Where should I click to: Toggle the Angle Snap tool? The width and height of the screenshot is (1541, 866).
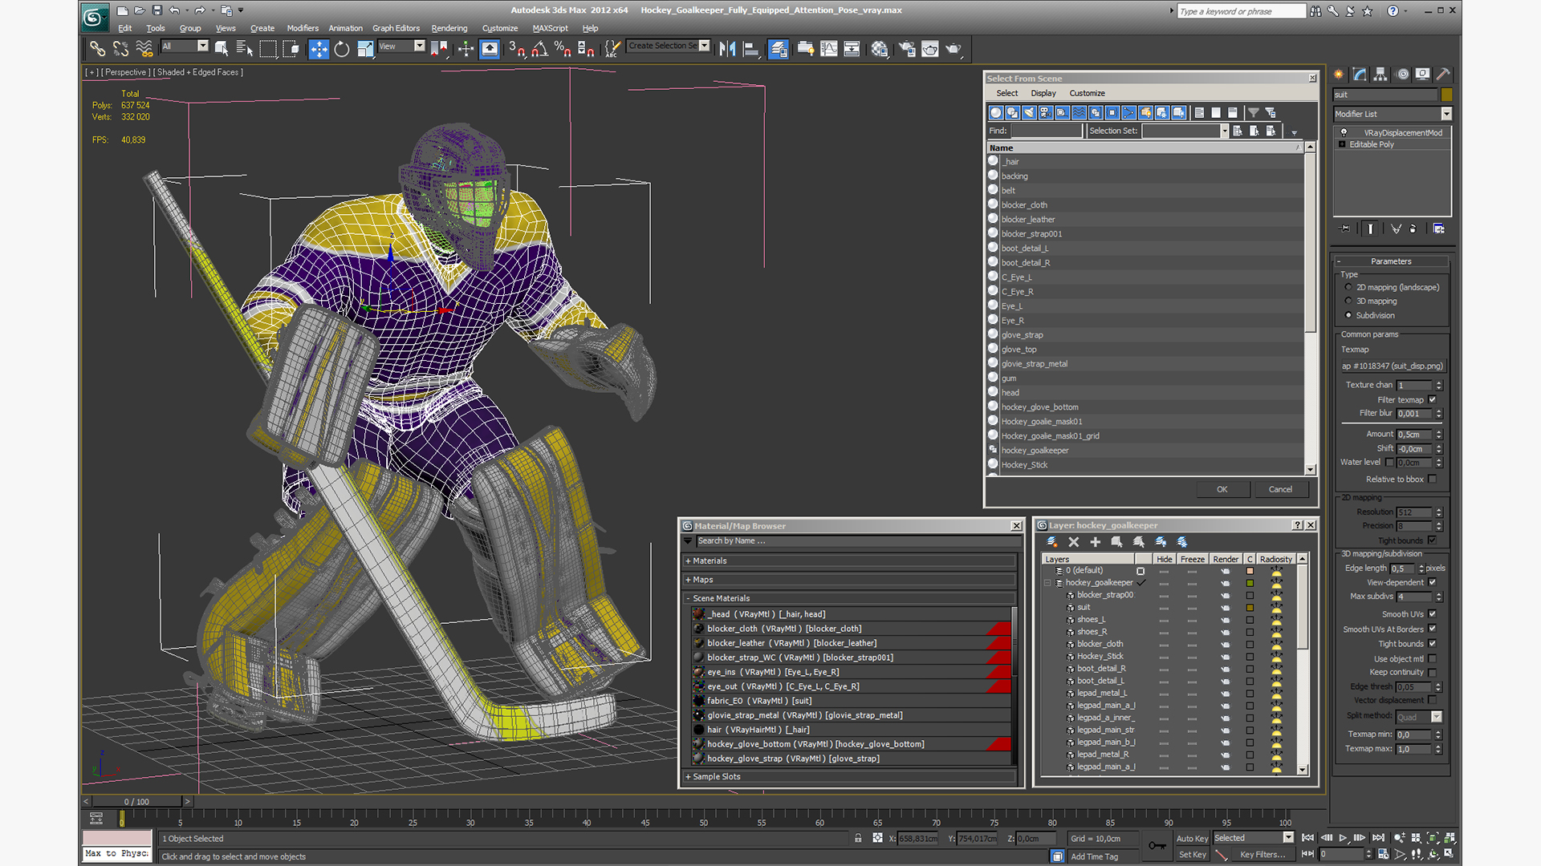(540, 49)
